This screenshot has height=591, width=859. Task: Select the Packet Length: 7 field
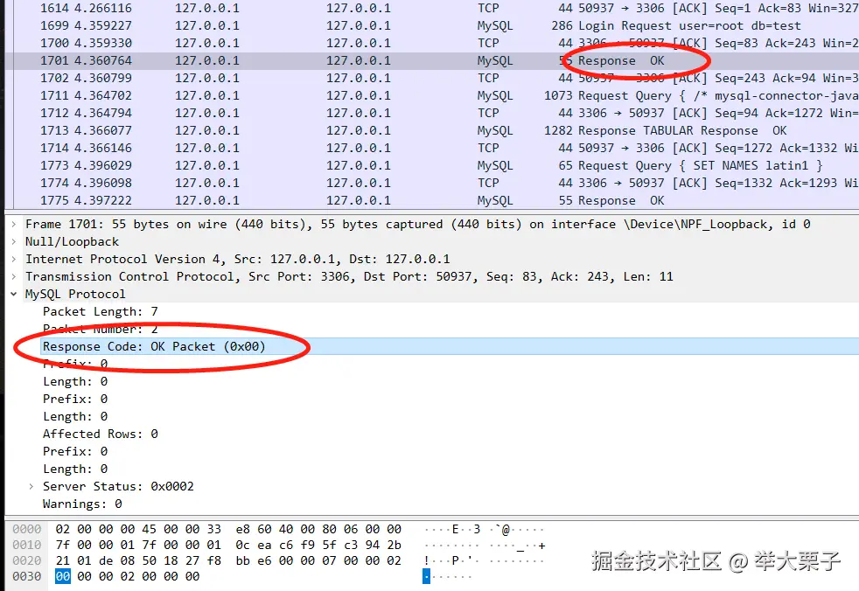pyautogui.click(x=101, y=311)
